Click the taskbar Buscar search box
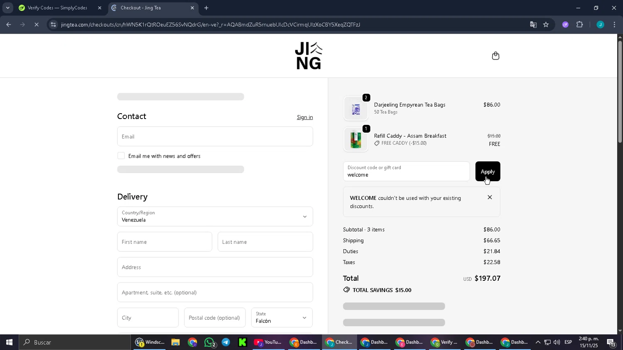This screenshot has height=350, width=623. pyautogui.click(x=75, y=342)
